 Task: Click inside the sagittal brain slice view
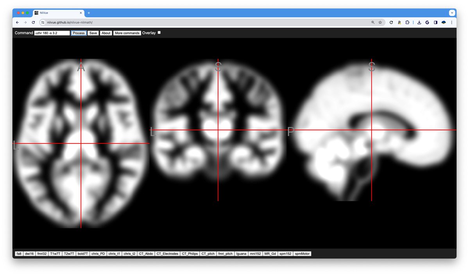point(371,130)
